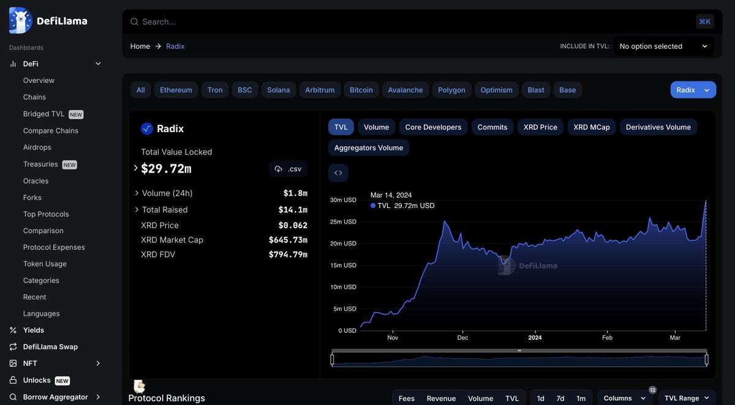Click the DefiLlama logo
Image resolution: width=735 pixels, height=405 pixels.
tap(48, 21)
